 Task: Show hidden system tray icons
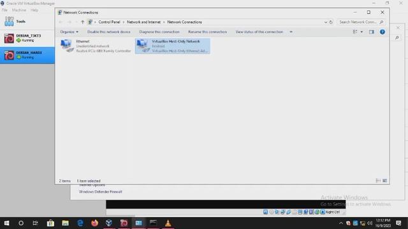coord(341,223)
